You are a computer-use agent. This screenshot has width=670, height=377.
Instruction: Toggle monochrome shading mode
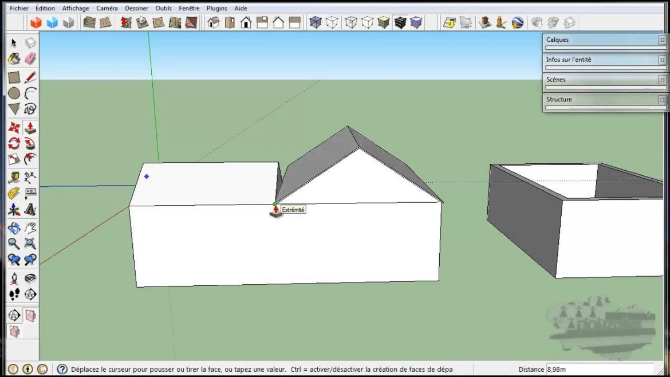(415, 23)
